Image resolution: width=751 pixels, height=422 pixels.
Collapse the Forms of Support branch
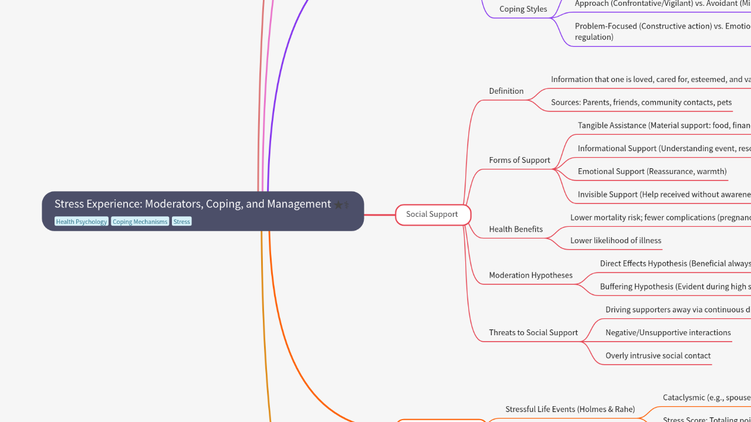tap(519, 160)
